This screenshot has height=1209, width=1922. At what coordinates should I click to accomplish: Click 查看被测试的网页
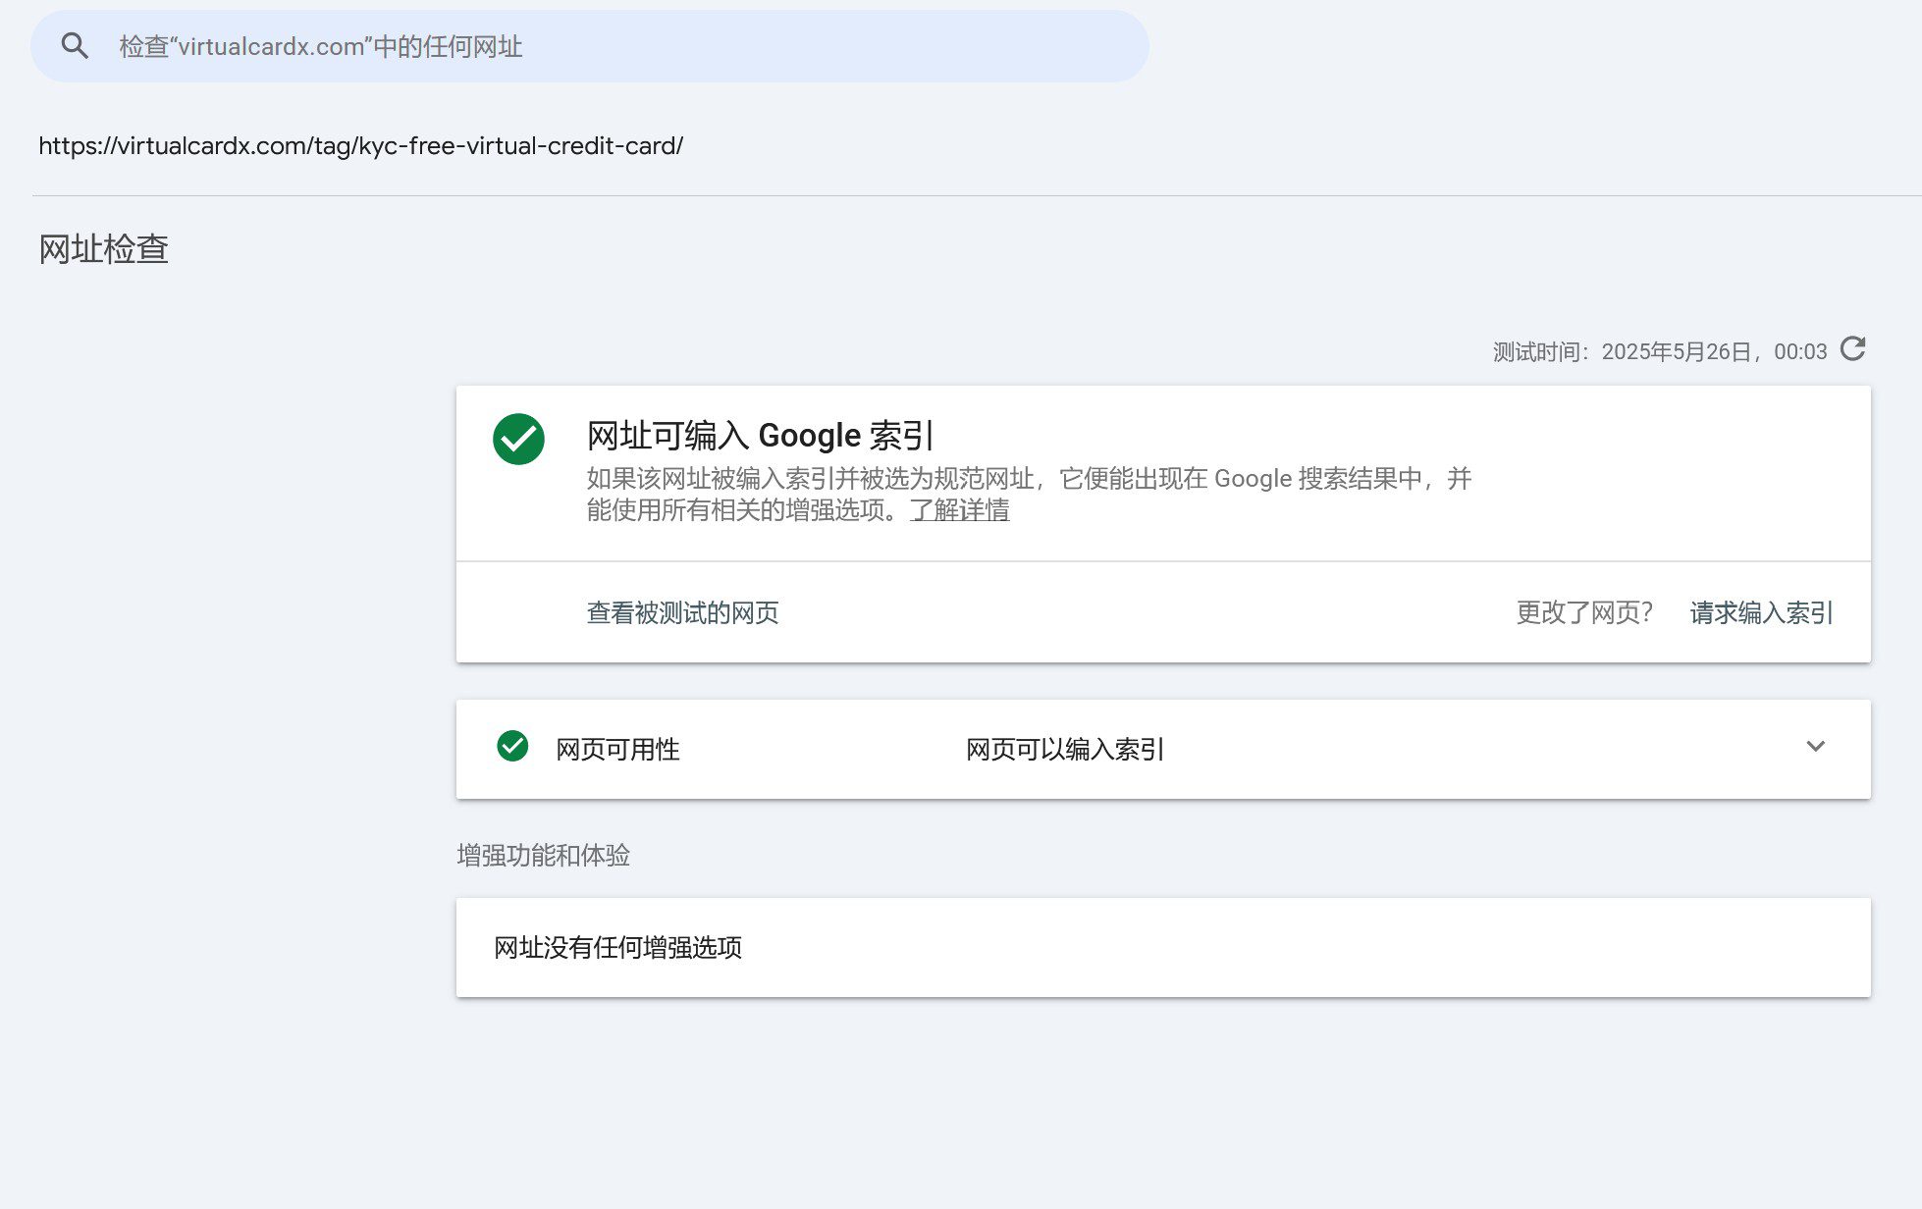682,613
